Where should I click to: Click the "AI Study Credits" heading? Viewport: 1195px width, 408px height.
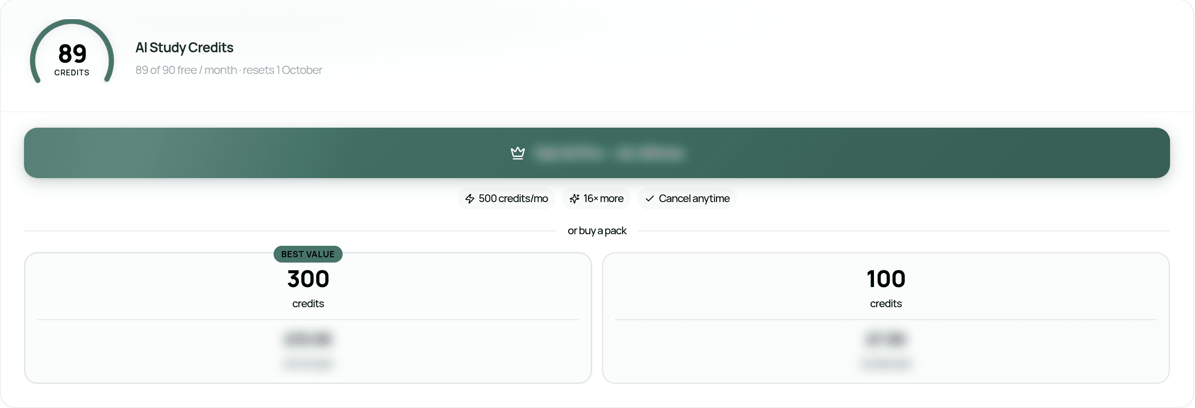tap(184, 48)
